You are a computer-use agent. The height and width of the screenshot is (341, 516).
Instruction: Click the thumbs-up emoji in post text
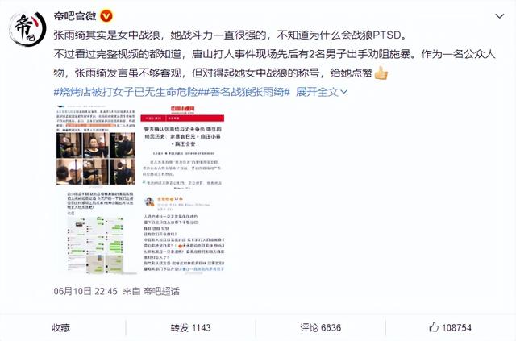pos(381,73)
